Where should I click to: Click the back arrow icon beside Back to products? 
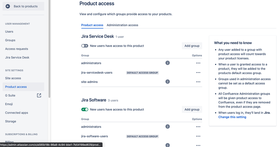[8, 6]
